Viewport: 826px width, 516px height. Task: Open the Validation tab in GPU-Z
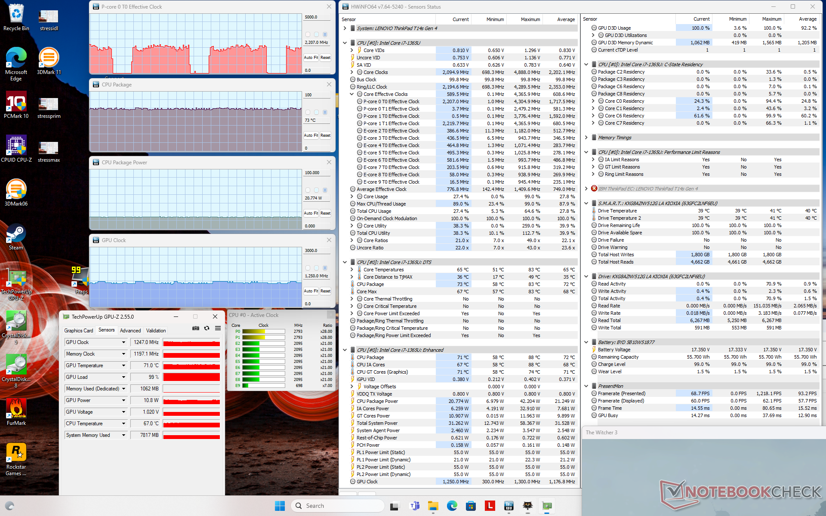tap(156, 331)
